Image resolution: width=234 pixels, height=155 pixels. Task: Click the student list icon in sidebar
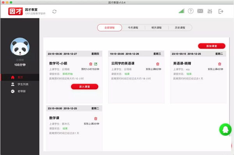click(13, 85)
